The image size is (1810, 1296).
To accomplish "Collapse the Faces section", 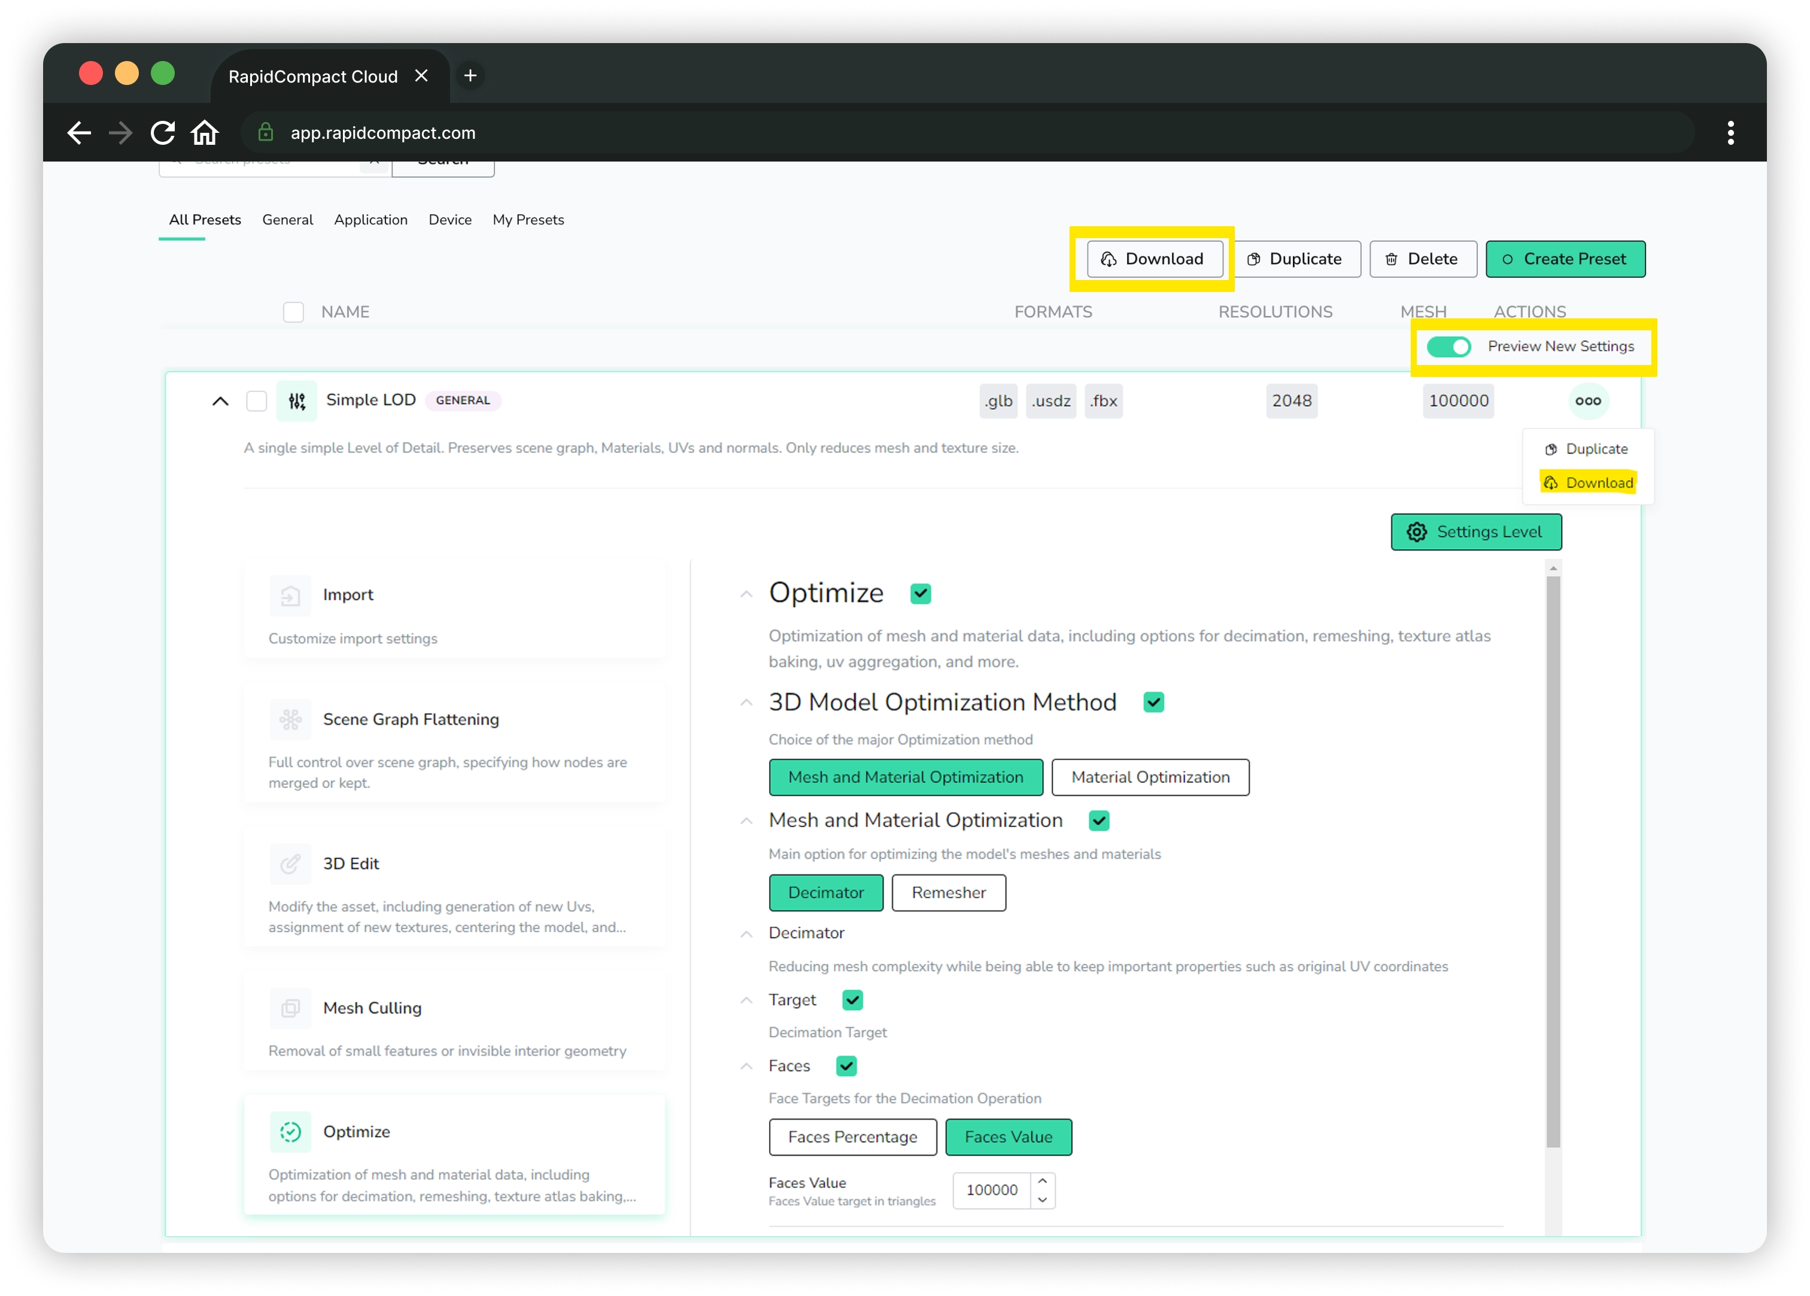I will [745, 1067].
